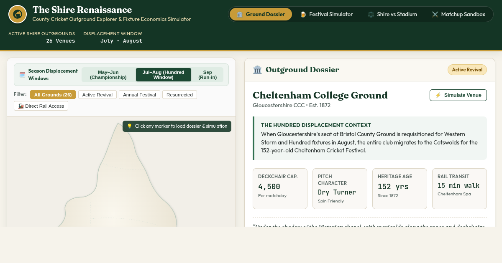Switch to the Festival Simulator tab

326,14
